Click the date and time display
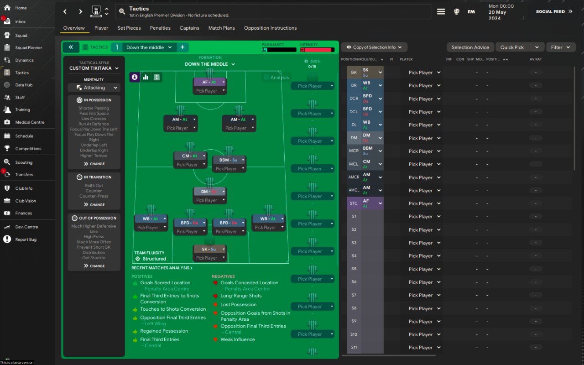Screen dimensions: 584x365 [x=501, y=12]
